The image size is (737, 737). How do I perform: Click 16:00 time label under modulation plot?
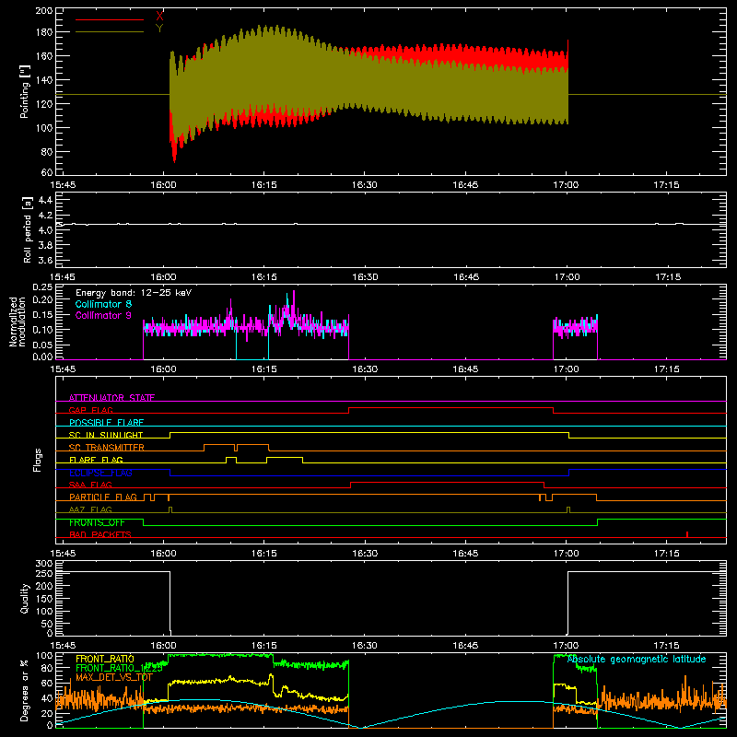(x=163, y=369)
